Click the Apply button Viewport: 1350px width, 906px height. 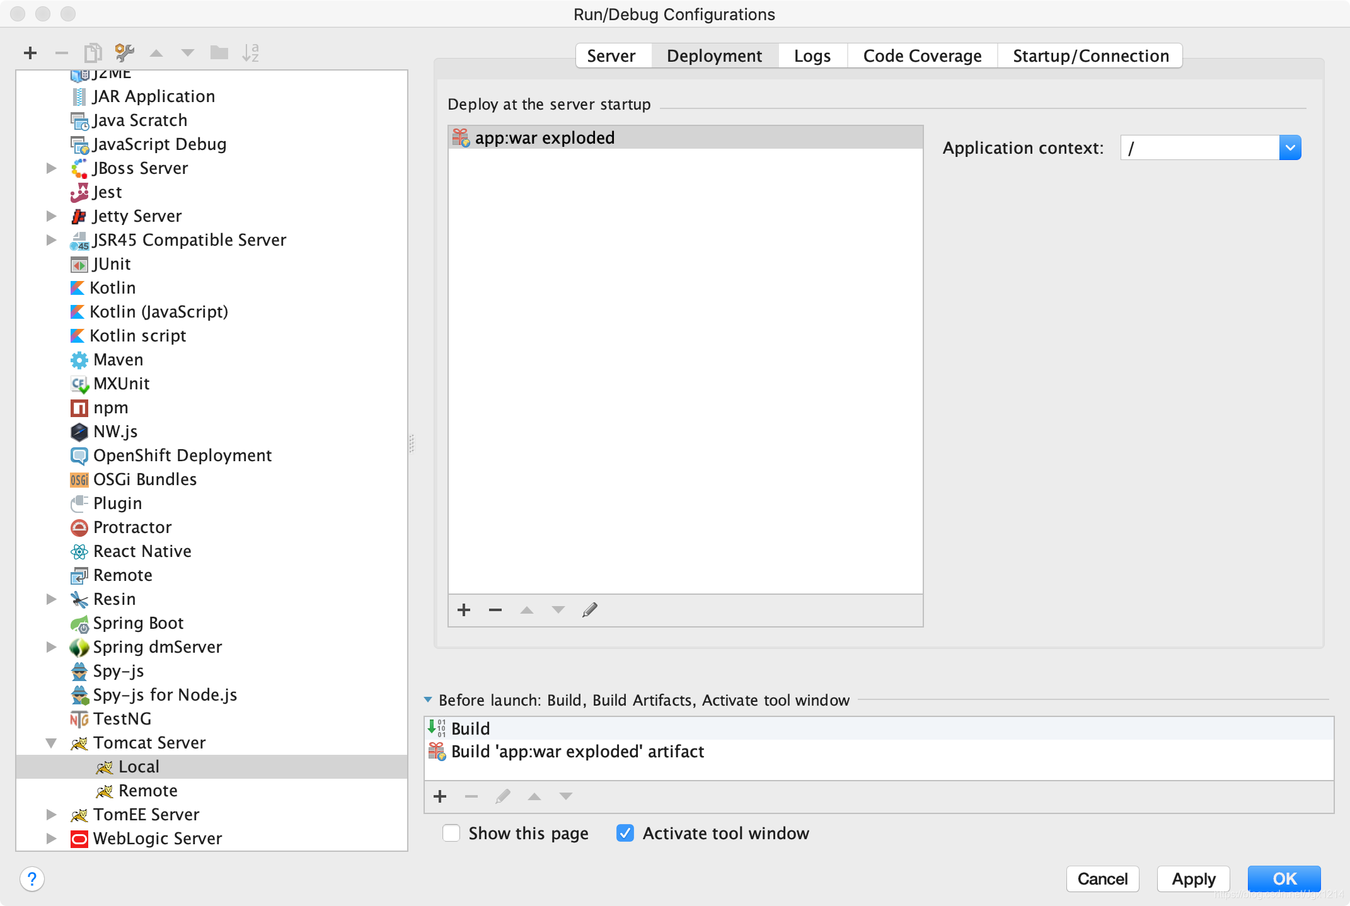(1193, 879)
